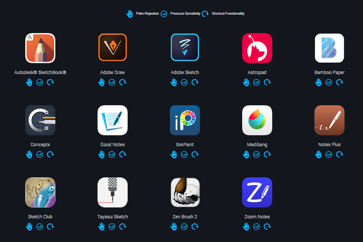The image size is (363, 242).
Task: Click the Notes Plus text label
Action: 329,145
